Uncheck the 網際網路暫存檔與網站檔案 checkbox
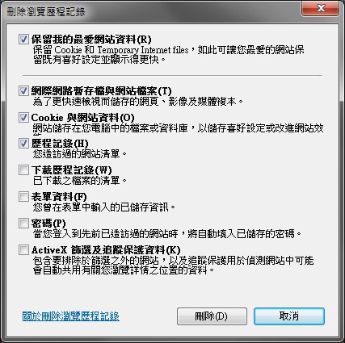The width and height of the screenshot is (345, 343). [23, 91]
